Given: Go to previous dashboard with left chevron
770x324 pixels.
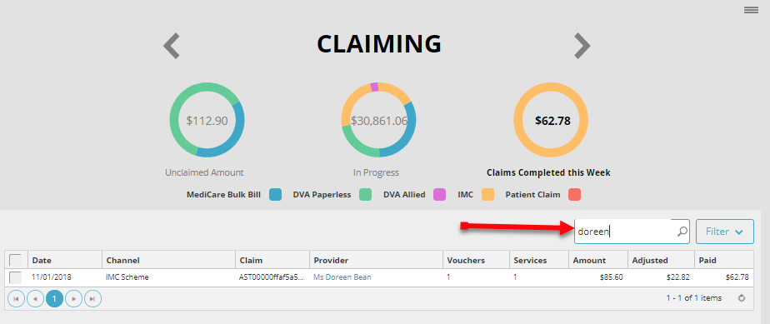Looking at the screenshot, I should tap(172, 46).
